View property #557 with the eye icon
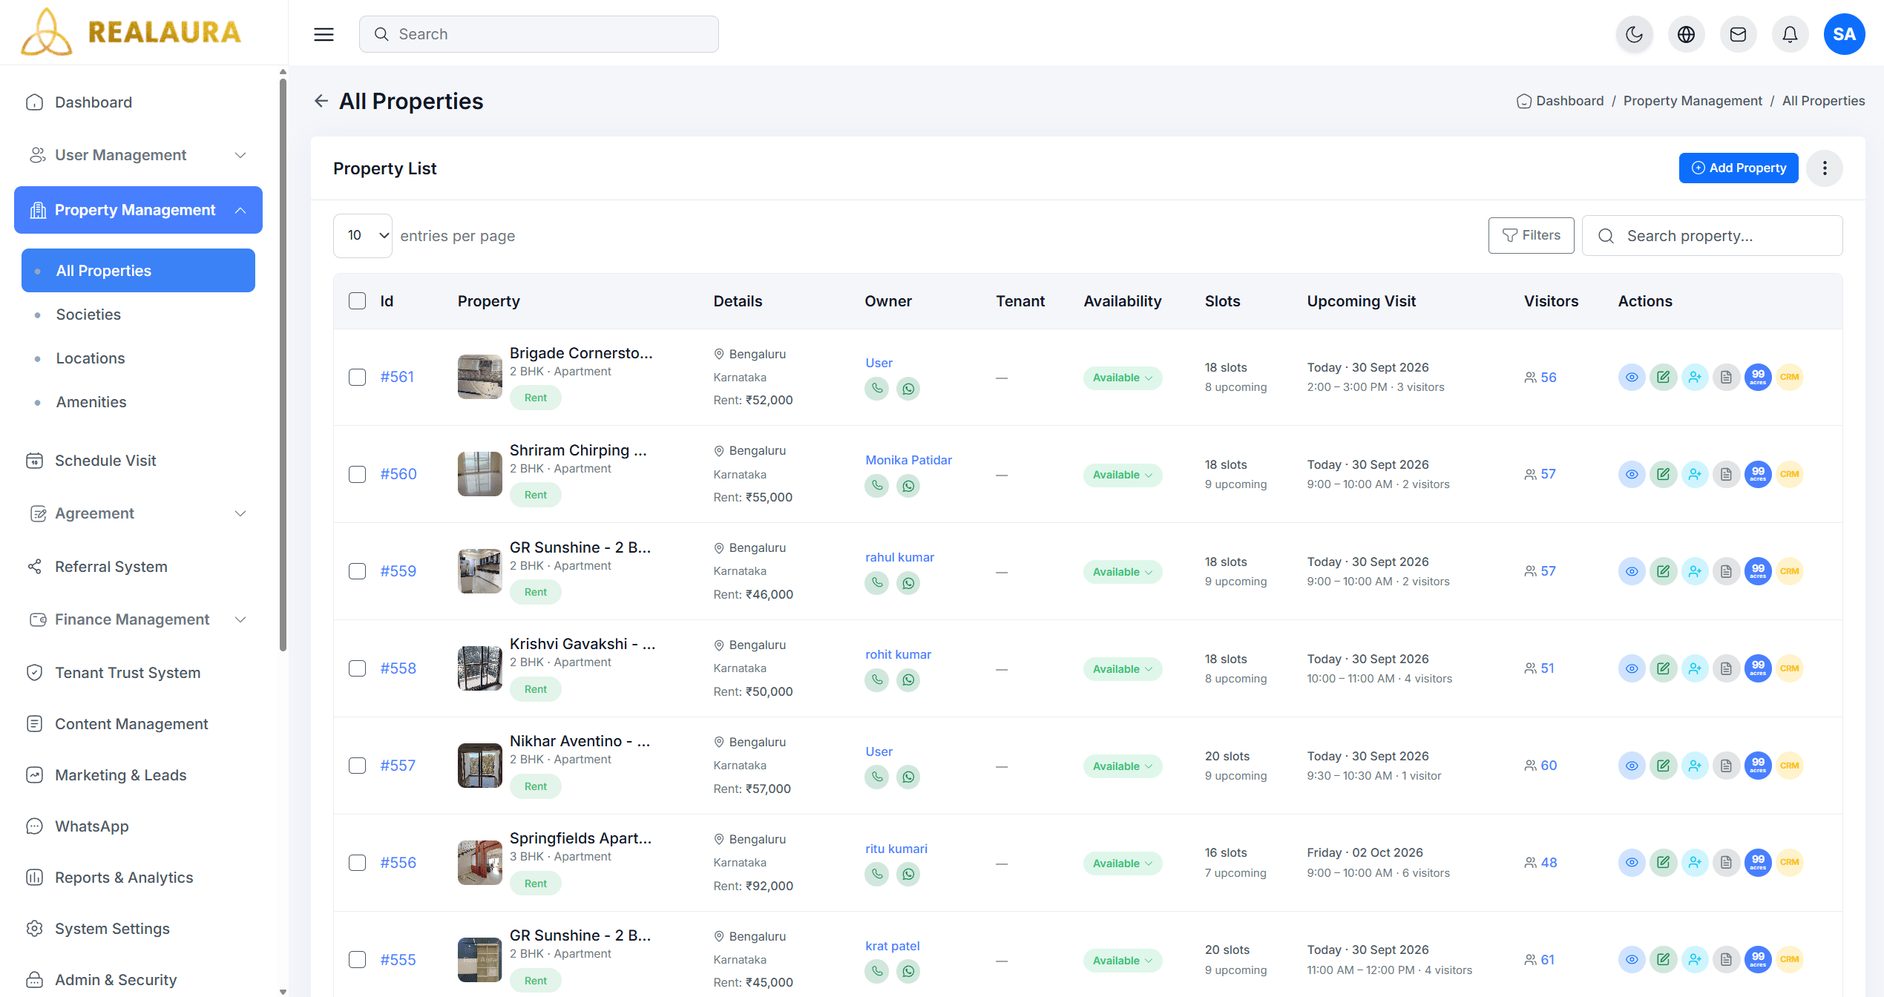The height and width of the screenshot is (997, 1884). (x=1632, y=766)
